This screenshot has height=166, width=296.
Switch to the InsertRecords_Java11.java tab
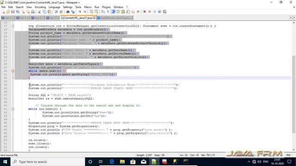[115, 18]
